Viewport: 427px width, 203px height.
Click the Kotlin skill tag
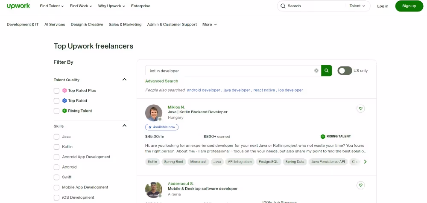point(152,162)
